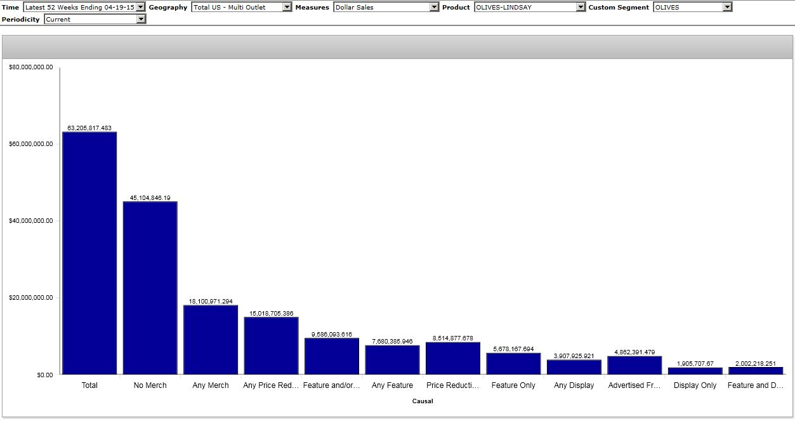Image resolution: width=795 pixels, height=421 pixels.
Task: Select the Feature and Display bar
Action: tap(756, 371)
